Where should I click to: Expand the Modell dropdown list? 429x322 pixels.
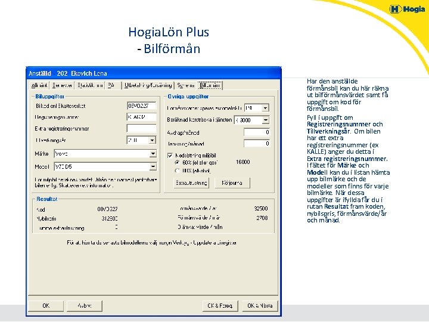tap(153, 166)
